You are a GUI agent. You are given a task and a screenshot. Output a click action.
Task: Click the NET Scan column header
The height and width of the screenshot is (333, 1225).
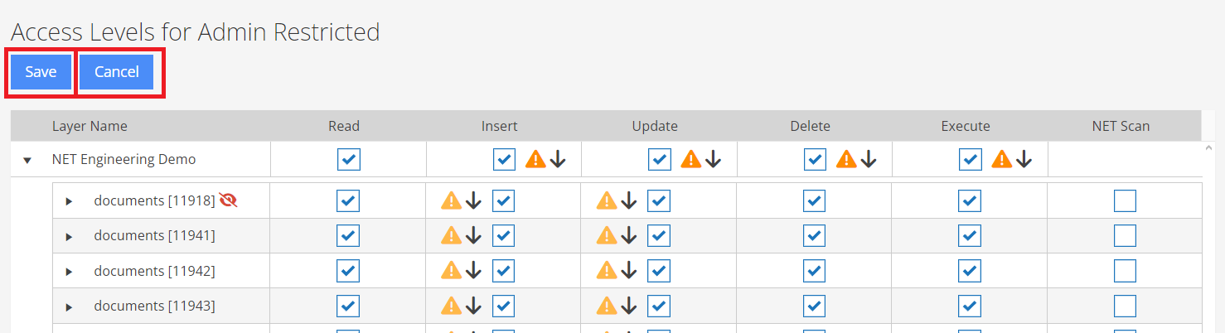tap(1121, 126)
